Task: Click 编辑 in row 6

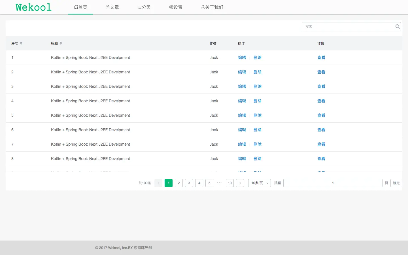Action: pos(242,130)
